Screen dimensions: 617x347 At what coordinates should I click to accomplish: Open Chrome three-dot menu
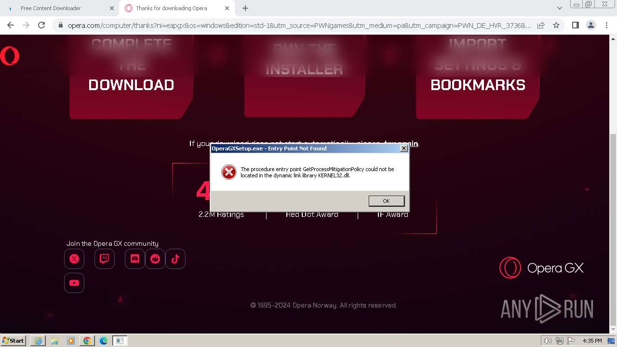click(606, 25)
